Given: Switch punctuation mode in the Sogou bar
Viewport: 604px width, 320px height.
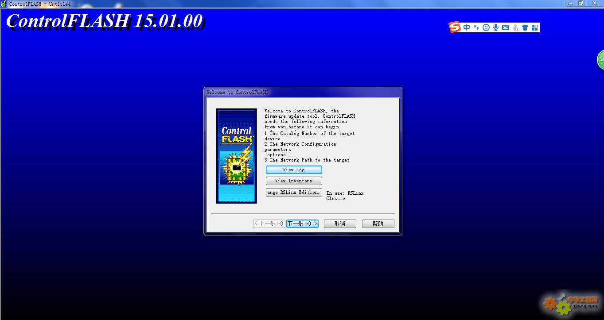Looking at the screenshot, I should 476,27.
